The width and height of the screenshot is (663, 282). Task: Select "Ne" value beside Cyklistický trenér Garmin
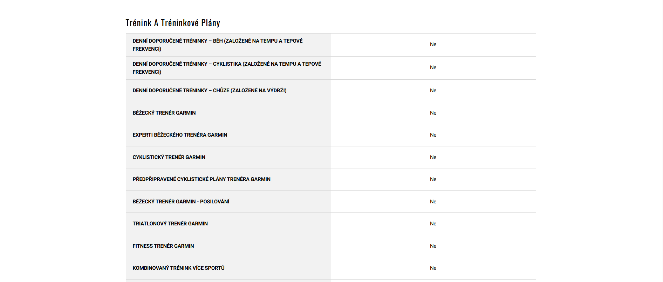point(433,157)
